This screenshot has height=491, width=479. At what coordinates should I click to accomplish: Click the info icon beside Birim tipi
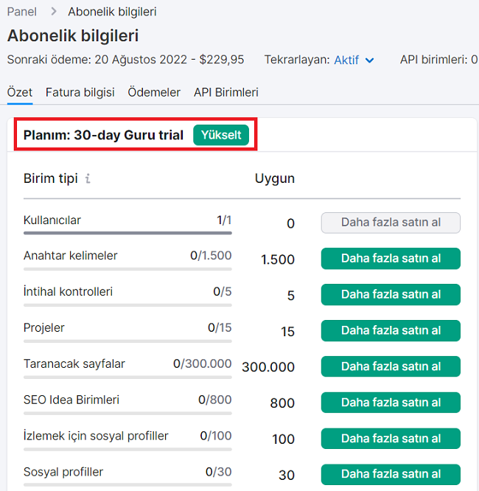click(88, 178)
